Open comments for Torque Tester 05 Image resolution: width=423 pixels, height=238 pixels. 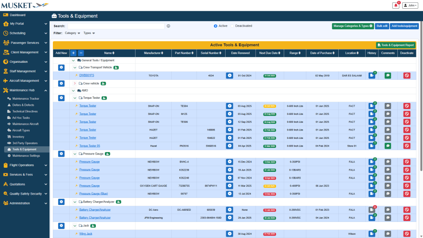pos(387,146)
